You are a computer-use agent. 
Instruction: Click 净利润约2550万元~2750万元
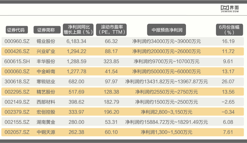pos(167,92)
